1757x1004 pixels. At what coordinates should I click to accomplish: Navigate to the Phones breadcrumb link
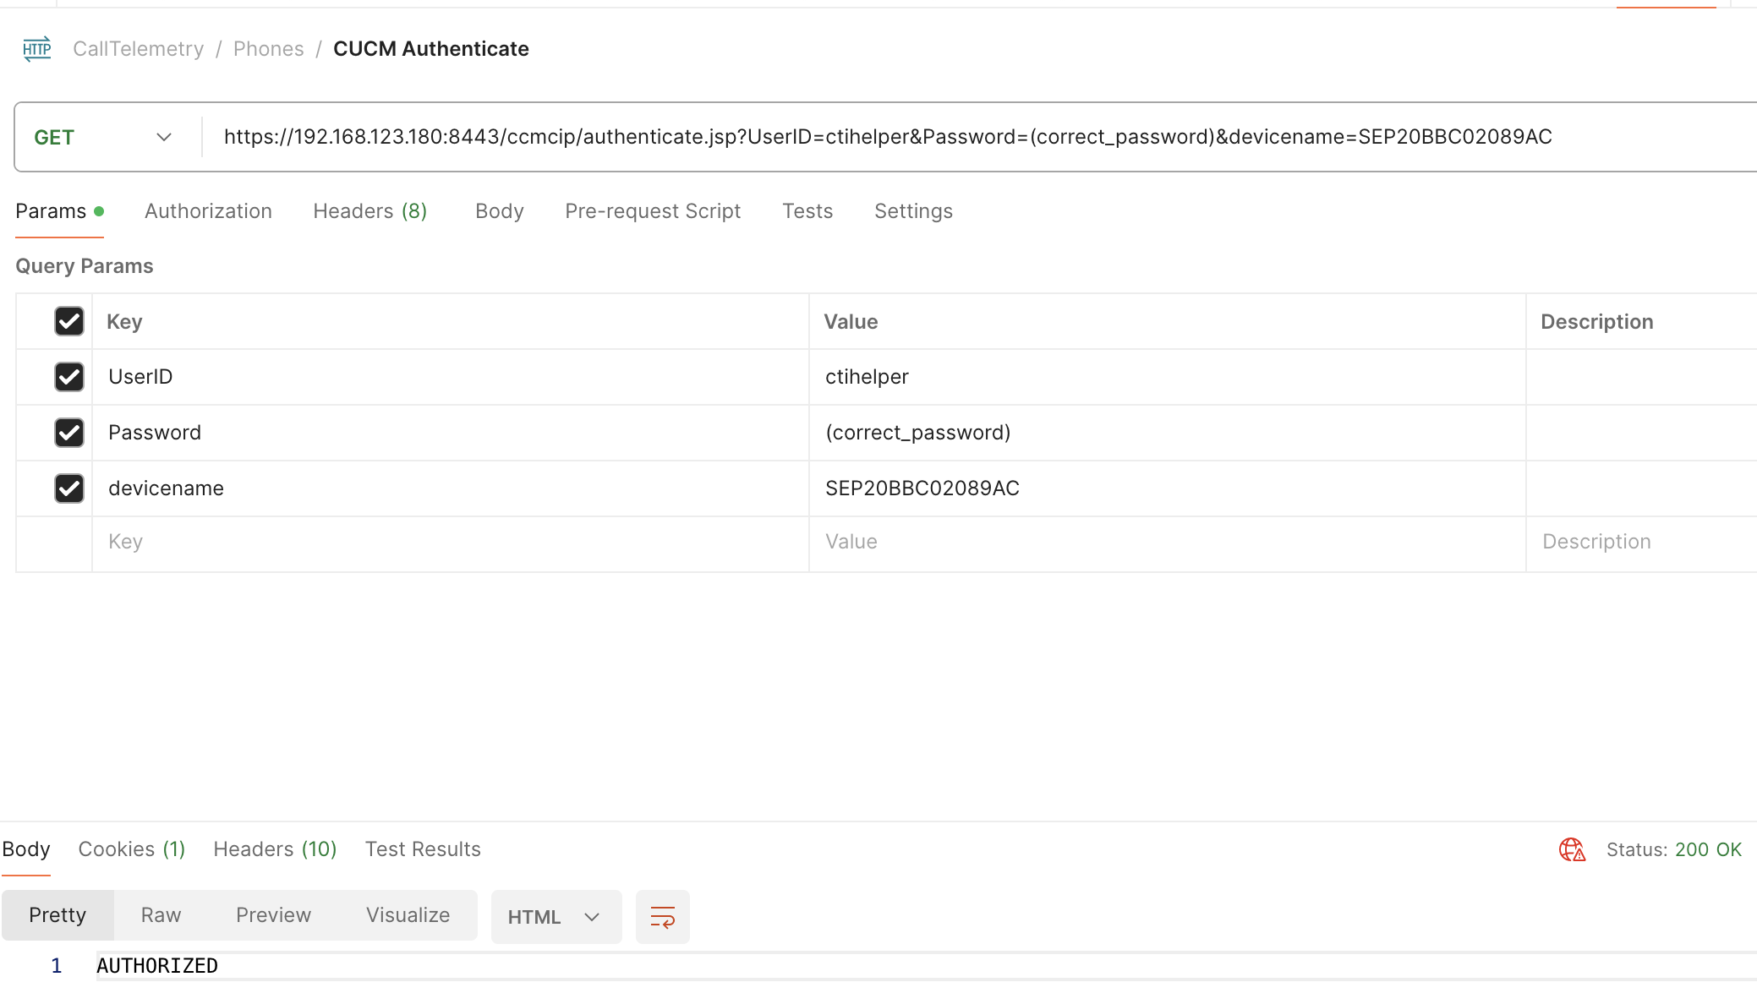[268, 48]
